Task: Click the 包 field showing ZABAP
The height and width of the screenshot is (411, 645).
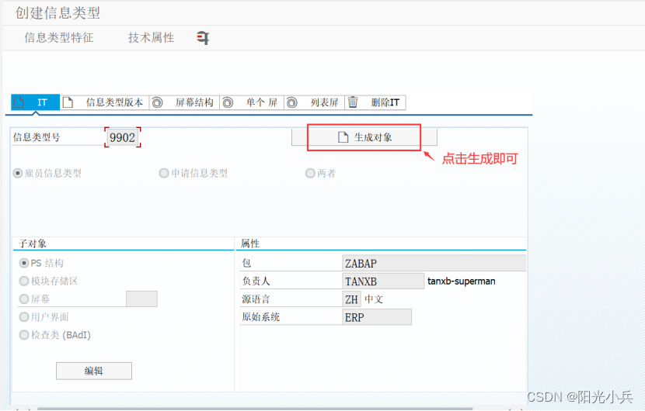Action: coord(434,263)
